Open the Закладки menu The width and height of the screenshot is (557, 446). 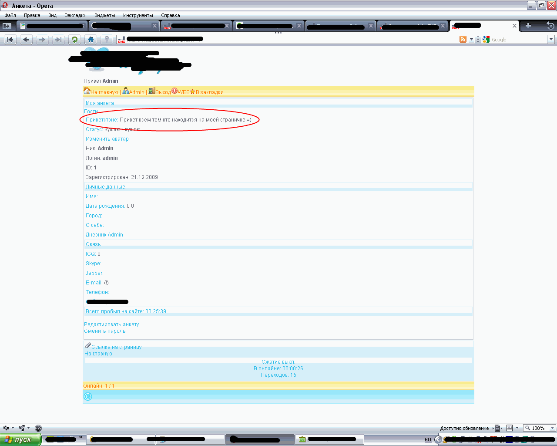[76, 15]
